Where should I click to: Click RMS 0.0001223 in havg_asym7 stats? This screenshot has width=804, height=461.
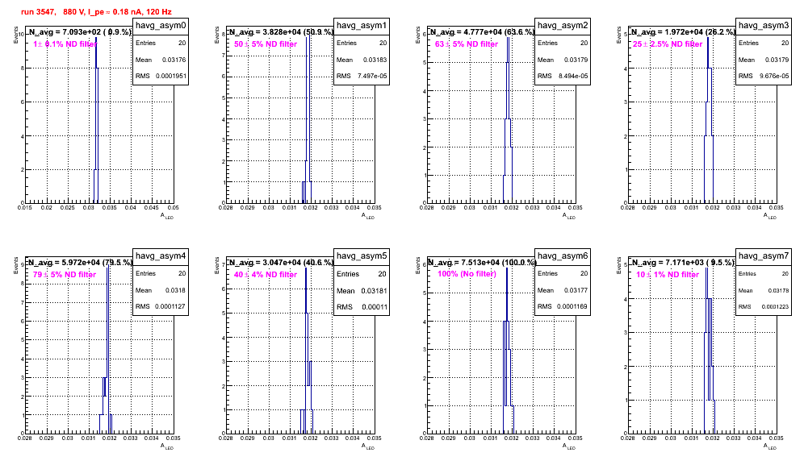pyautogui.click(x=764, y=307)
